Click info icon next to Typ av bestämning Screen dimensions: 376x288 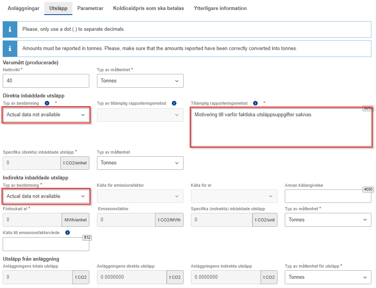(47, 103)
